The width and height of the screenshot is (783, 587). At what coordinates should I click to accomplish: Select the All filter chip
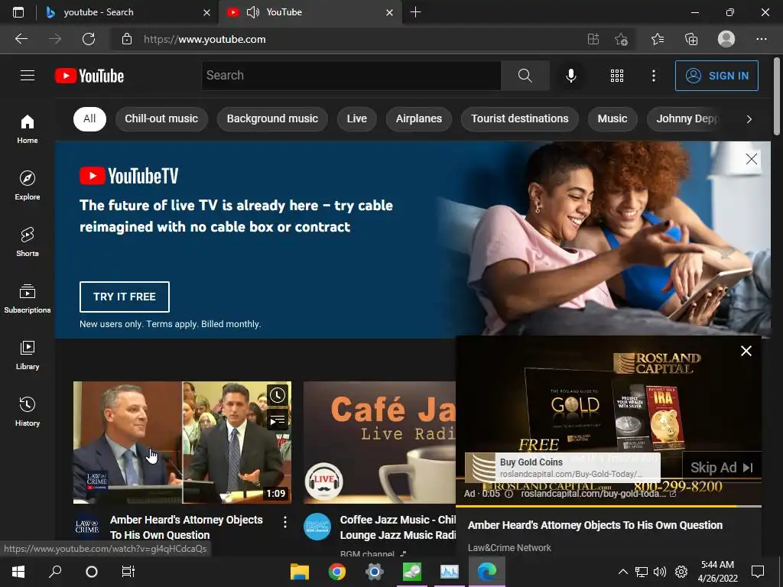[90, 118]
